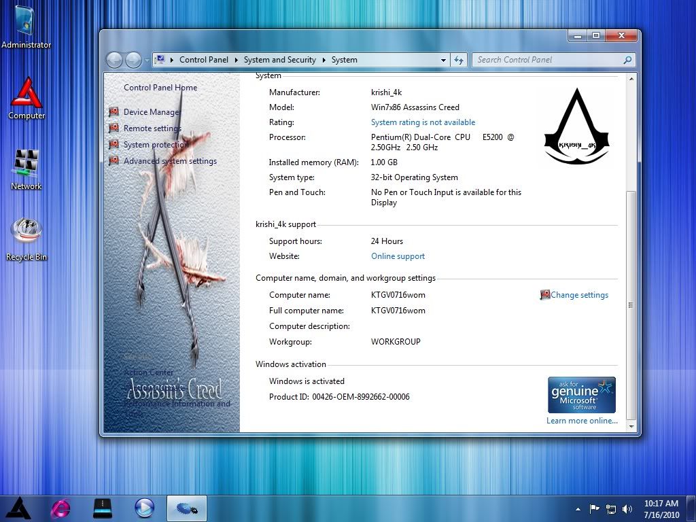Open Device Manager link
The width and height of the screenshot is (696, 522).
tap(152, 112)
